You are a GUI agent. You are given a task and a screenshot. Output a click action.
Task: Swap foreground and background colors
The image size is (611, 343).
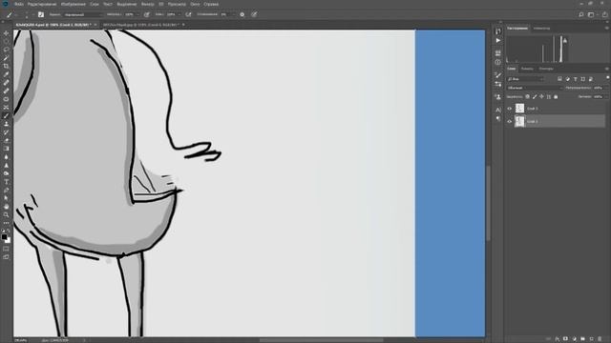click(x=9, y=231)
